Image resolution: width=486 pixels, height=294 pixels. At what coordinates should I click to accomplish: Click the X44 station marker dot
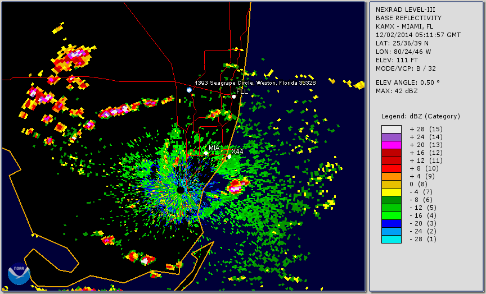point(229,157)
